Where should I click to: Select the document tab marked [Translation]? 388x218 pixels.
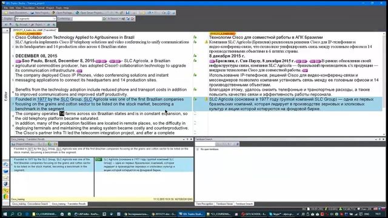[x=35, y=30]
